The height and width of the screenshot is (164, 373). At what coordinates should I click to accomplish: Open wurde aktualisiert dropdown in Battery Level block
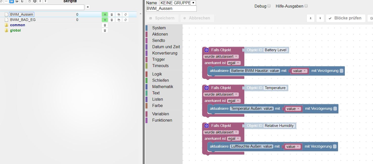pos(221,57)
